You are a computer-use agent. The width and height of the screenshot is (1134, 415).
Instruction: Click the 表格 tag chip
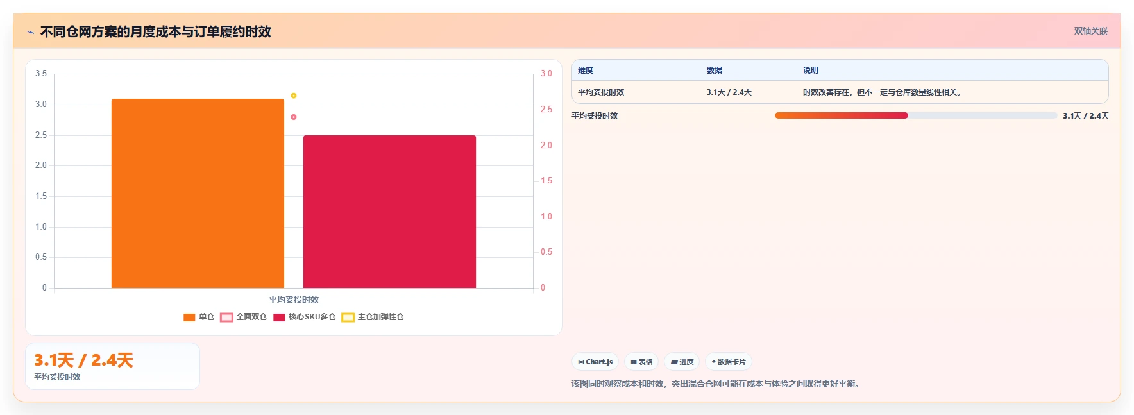[641, 362]
